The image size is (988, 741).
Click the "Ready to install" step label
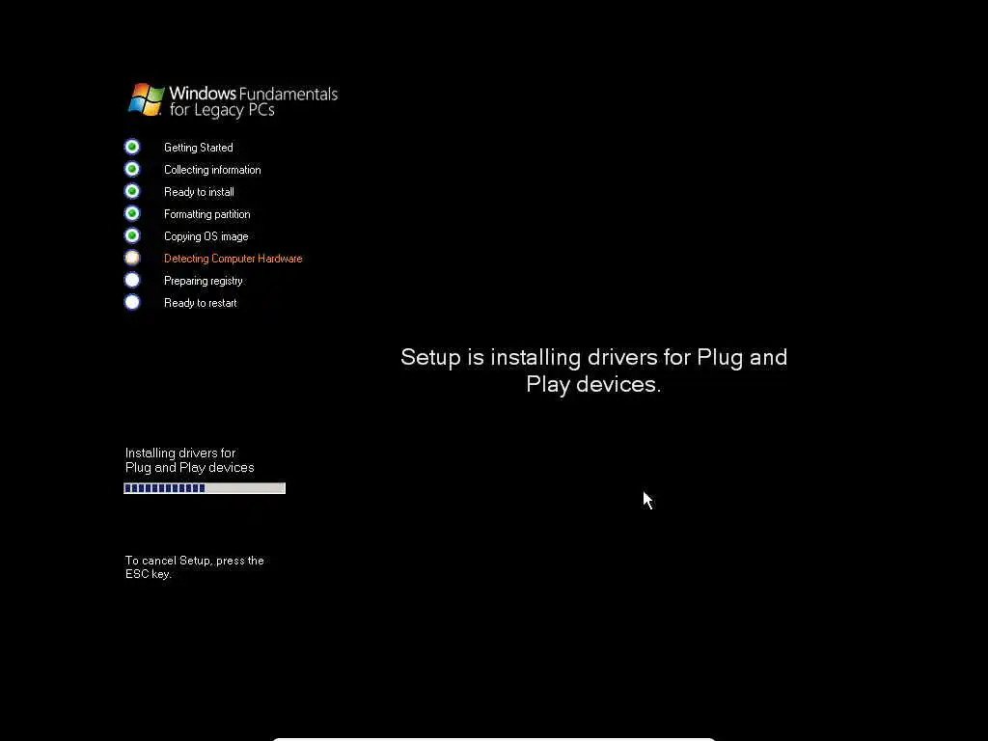(199, 192)
